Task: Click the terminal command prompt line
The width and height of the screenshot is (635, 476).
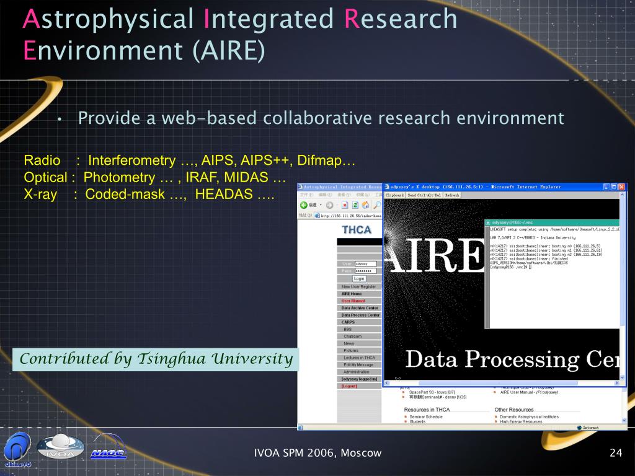Action: point(510,267)
